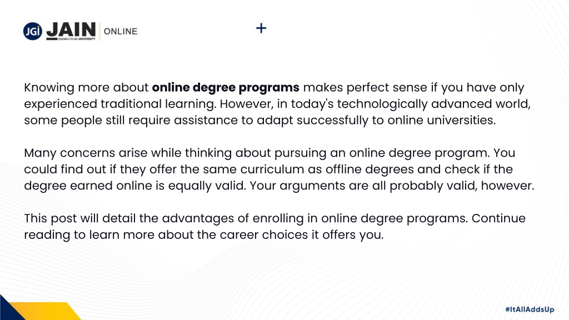
Task: Click the #ItAllAddsUp hashtag
Action: 530,309
